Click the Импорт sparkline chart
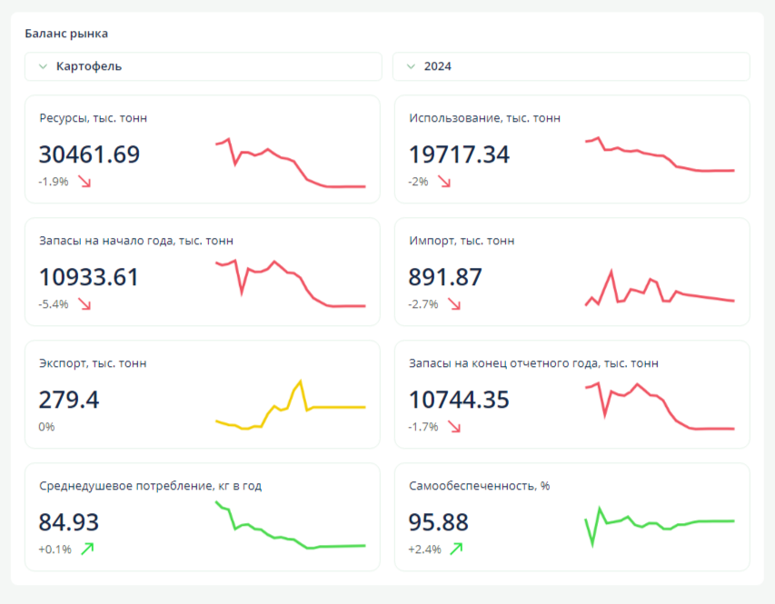 pos(659,291)
